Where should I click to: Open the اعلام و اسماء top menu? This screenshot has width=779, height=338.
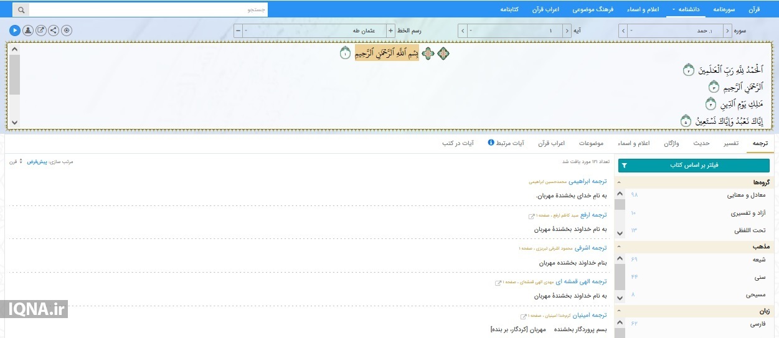644,9
